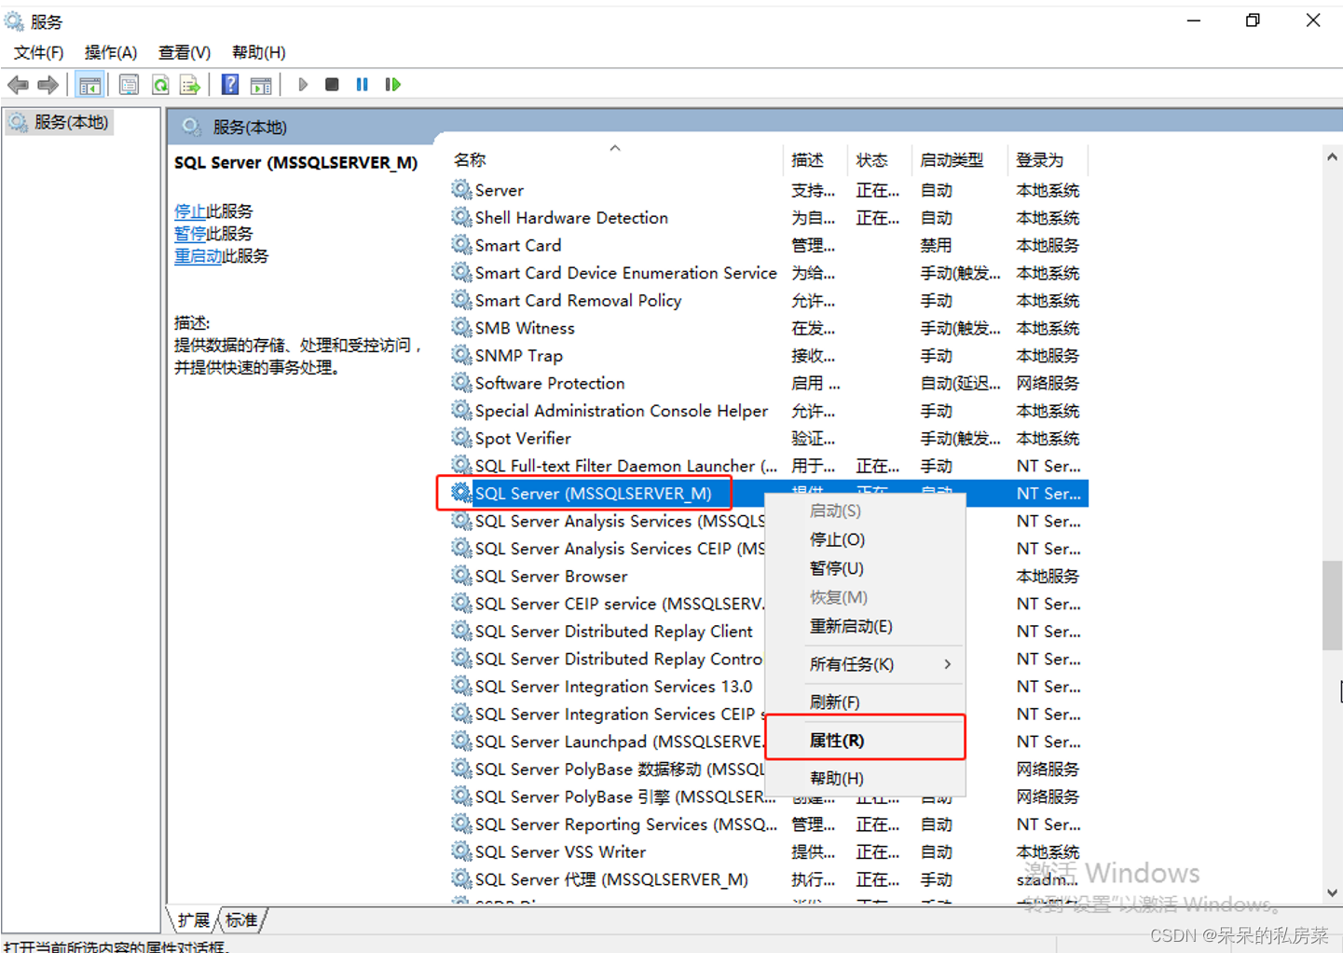1343x953 pixels.
Task: Open the 查看(V) menu
Action: pos(185,52)
